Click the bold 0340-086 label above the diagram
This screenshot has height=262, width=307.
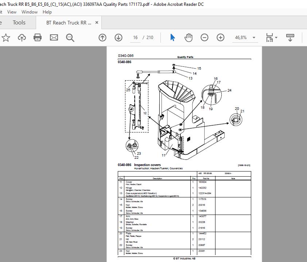(x=125, y=62)
